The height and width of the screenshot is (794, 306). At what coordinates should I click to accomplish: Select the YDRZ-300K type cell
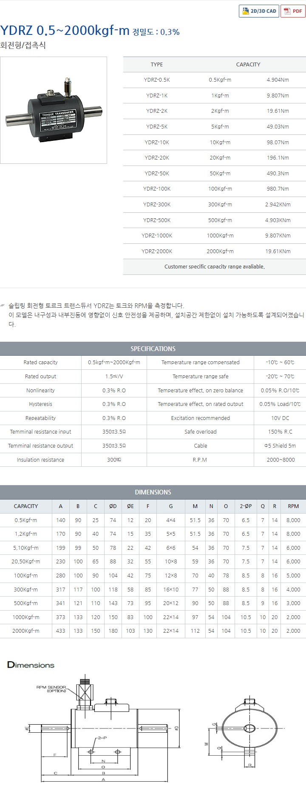point(157,205)
